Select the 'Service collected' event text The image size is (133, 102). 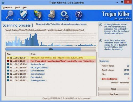point(37,71)
